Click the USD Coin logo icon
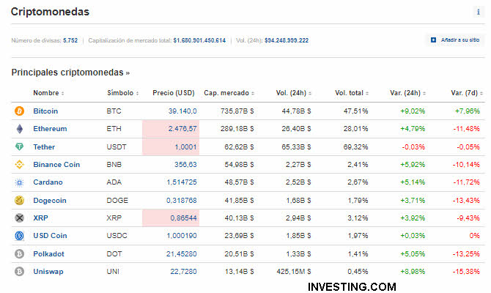 [x=18, y=236]
